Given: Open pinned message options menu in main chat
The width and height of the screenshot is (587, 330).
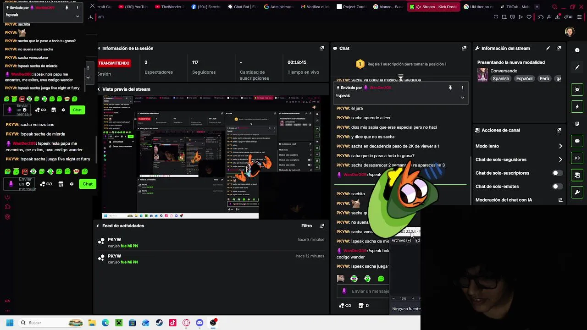Looking at the screenshot, I should 462,87.
